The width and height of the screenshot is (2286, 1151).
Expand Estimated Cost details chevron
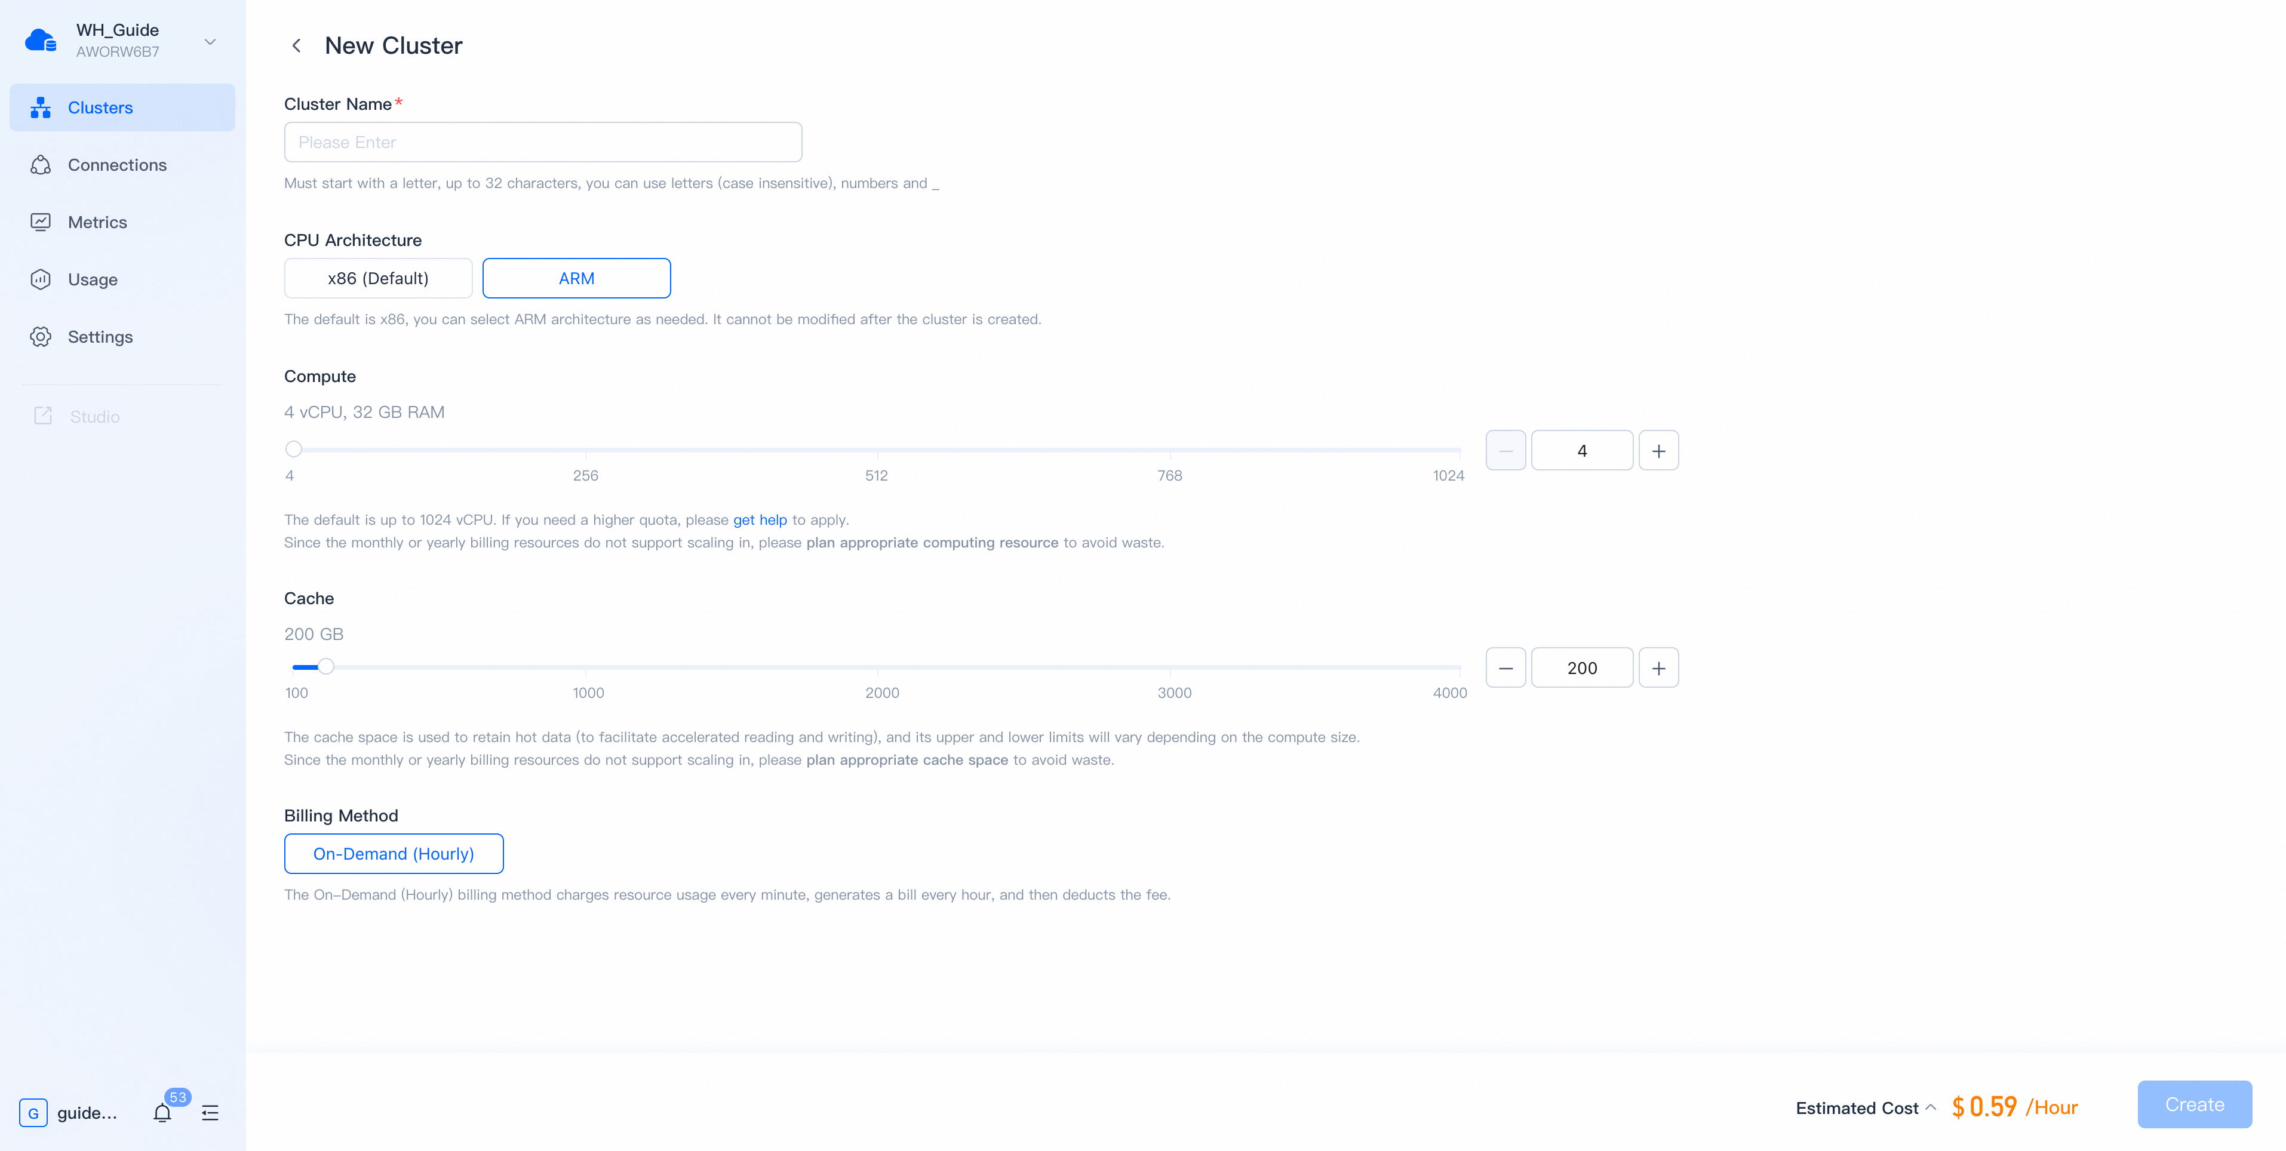(x=1930, y=1107)
